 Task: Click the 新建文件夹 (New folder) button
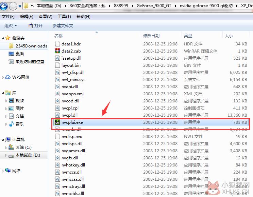click(x=63, y=25)
